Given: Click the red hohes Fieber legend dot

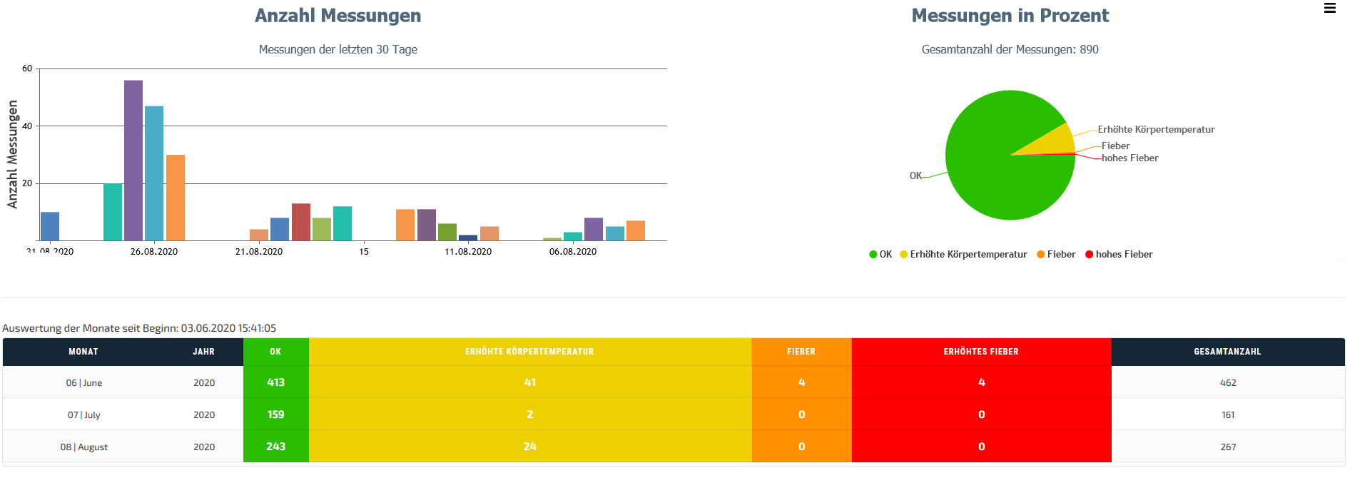Looking at the screenshot, I should (1089, 255).
